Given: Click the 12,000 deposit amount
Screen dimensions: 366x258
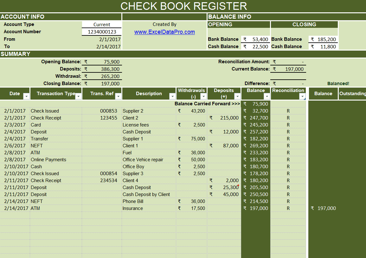Looking at the screenshot, I should pyautogui.click(x=224, y=132).
